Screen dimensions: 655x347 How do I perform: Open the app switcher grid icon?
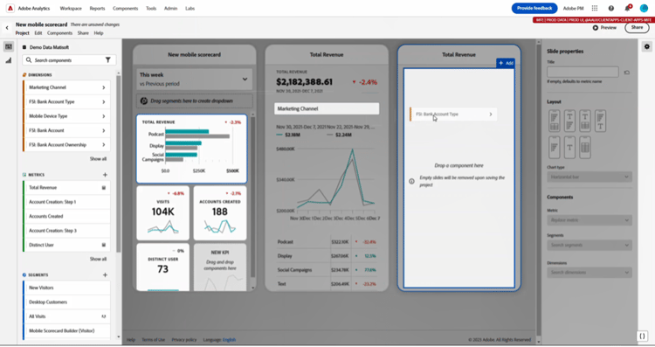click(x=595, y=9)
